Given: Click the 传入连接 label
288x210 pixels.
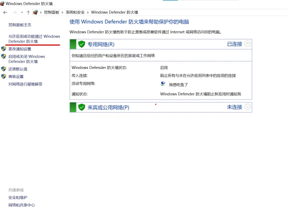Looking at the screenshot, I should point(80,76).
